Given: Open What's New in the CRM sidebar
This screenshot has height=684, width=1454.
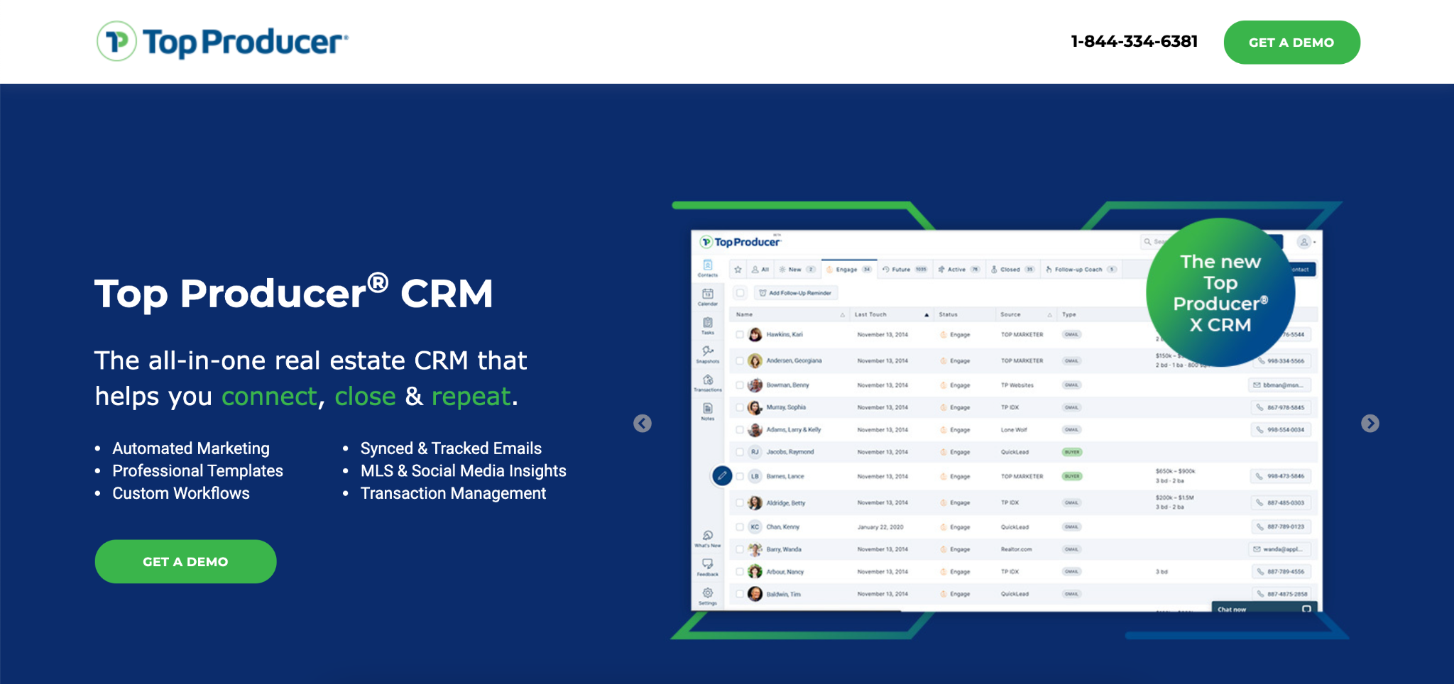Looking at the screenshot, I should coord(708,539).
